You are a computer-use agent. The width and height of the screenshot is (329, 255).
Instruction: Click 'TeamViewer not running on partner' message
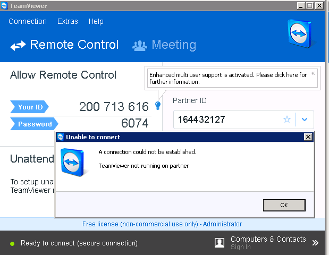coord(144,166)
